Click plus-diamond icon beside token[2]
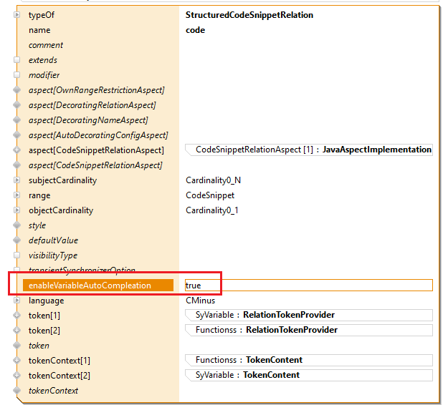The width and height of the screenshot is (443, 405). (17, 331)
